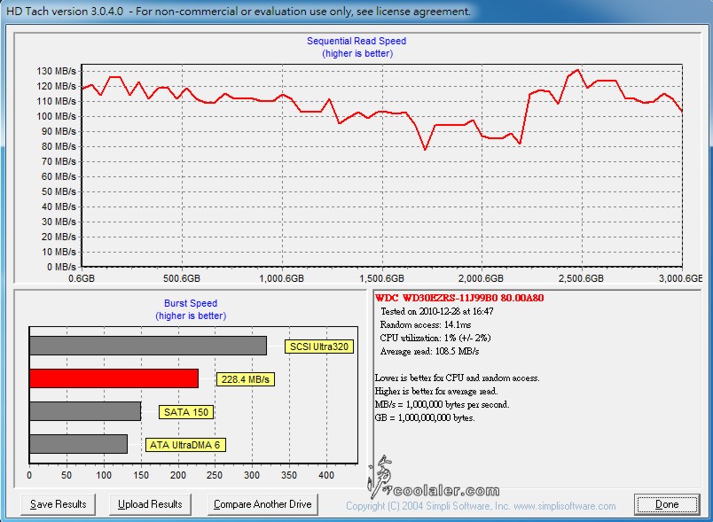Click the "350" burst axis value
The height and width of the screenshot is (522, 713).
[x=289, y=475]
